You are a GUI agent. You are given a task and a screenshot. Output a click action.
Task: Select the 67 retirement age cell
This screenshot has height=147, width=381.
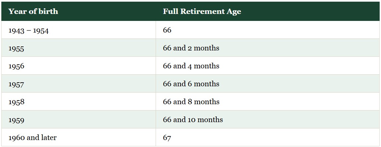pyautogui.click(x=267, y=137)
